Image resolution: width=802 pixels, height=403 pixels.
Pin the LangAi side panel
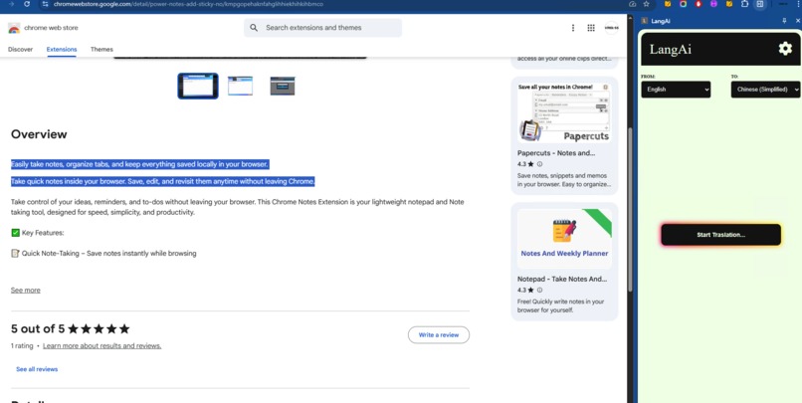pyautogui.click(x=785, y=21)
